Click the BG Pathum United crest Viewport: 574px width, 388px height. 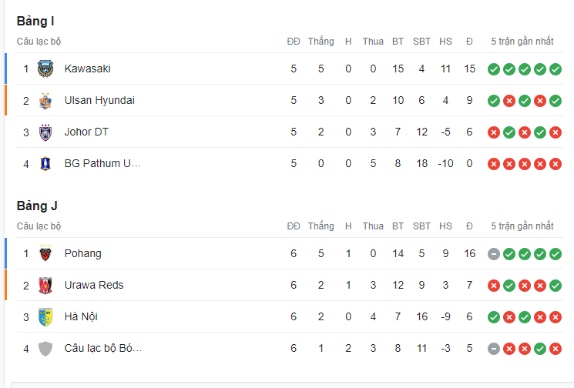[x=45, y=164]
